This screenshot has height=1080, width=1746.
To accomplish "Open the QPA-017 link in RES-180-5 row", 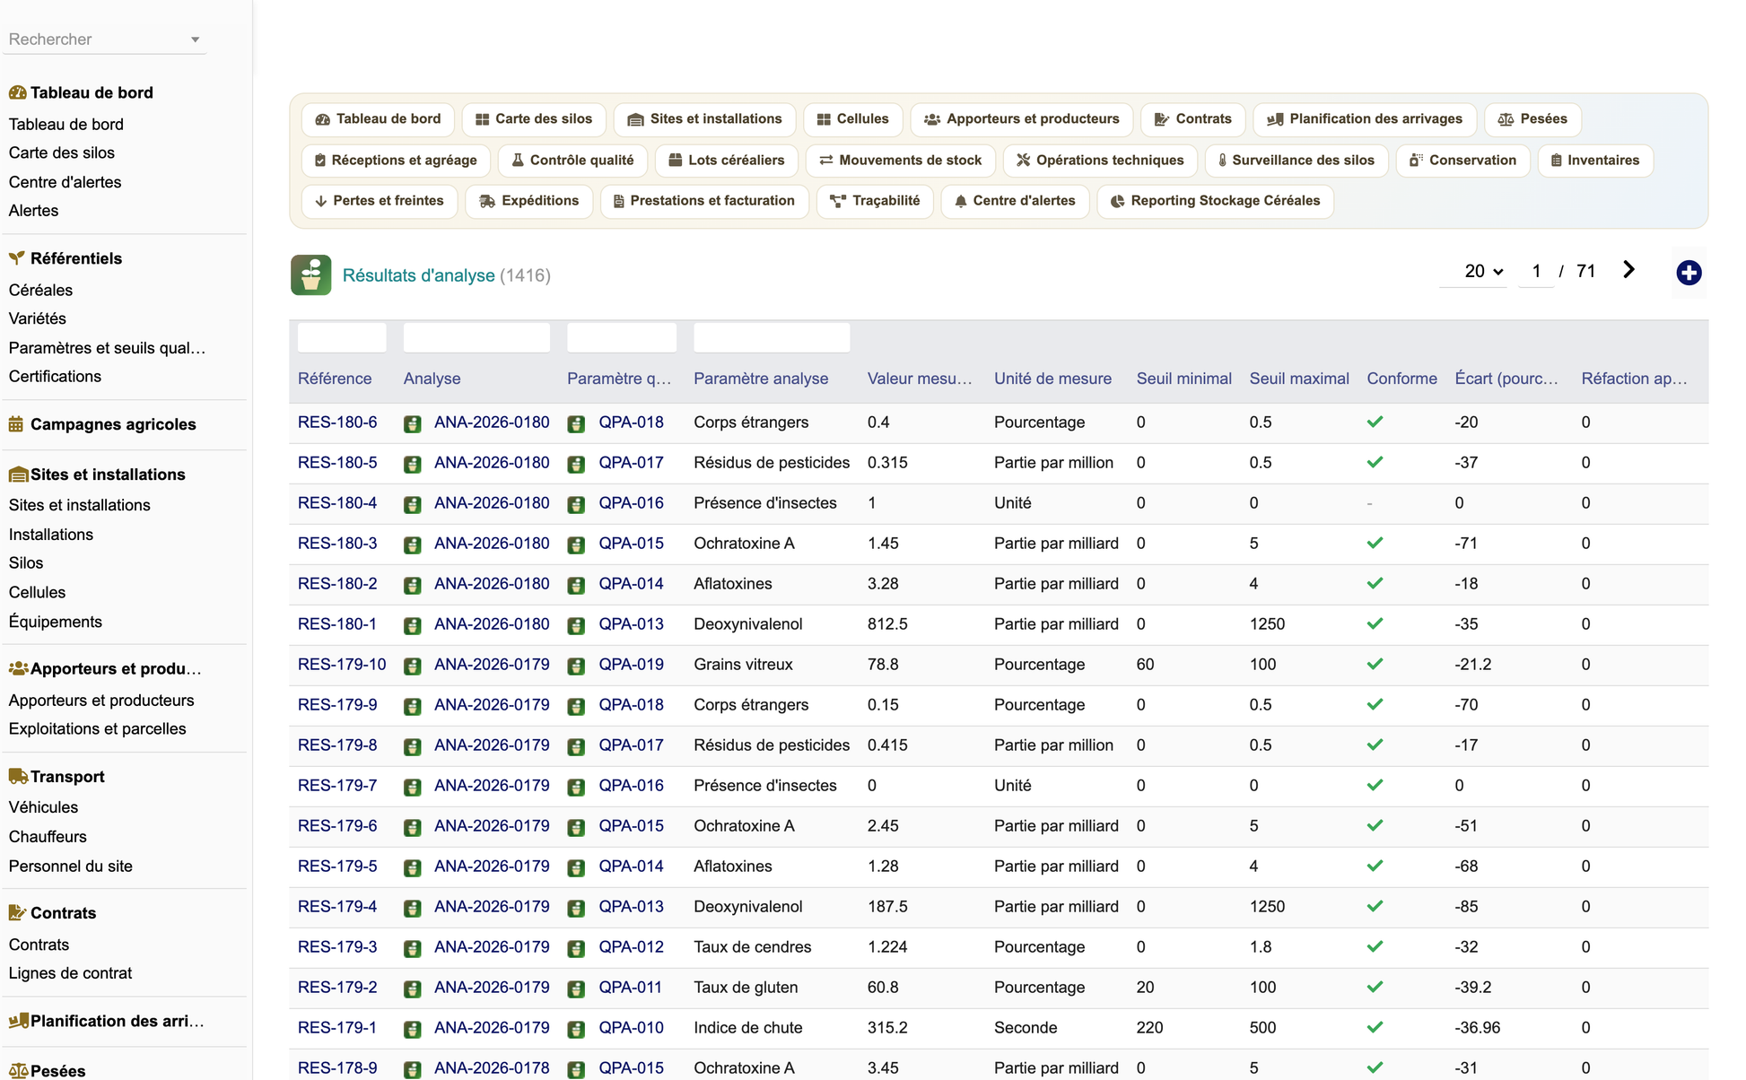I will point(632,463).
